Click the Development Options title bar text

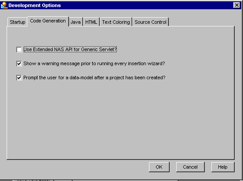pyautogui.click(x=35, y=5)
